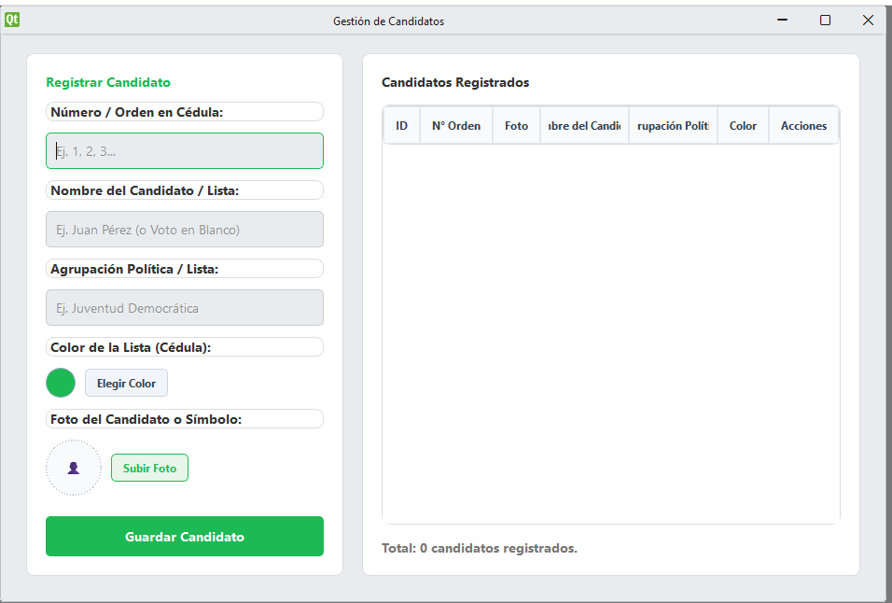The image size is (892, 603).
Task: Click the Color column header
Action: click(x=743, y=126)
